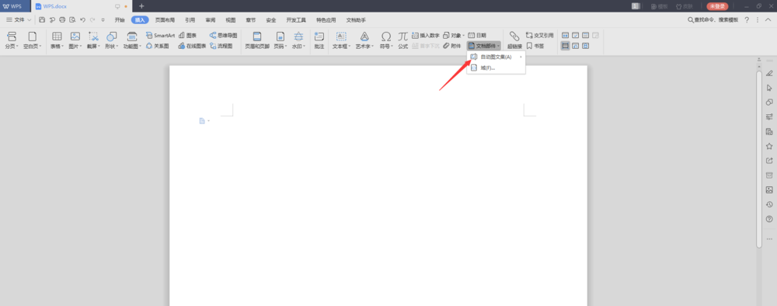This screenshot has width=777, height=306.
Task: Switch to the 视图 tab
Action: point(231,20)
